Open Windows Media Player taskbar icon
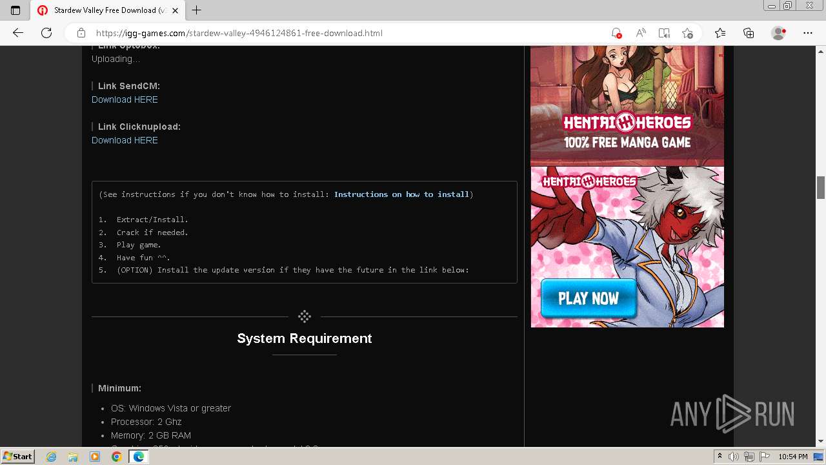The height and width of the screenshot is (465, 826). [x=94, y=457]
